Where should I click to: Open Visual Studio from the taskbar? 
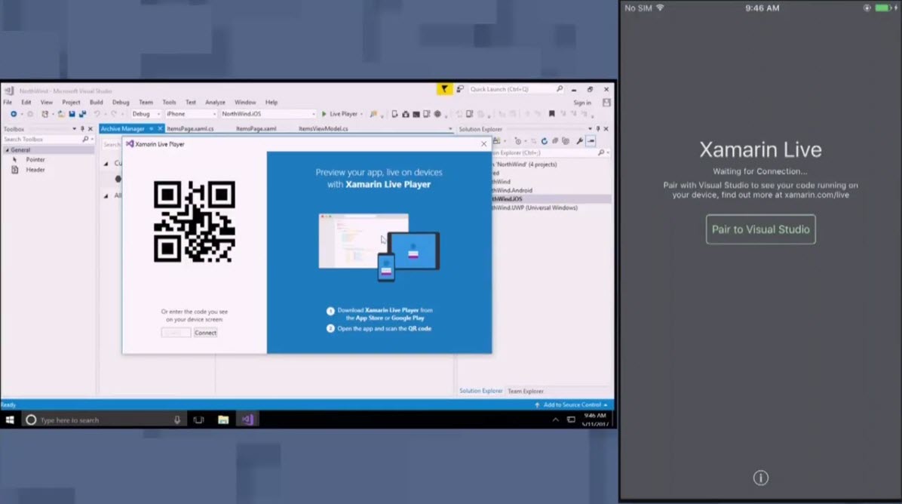[247, 419]
